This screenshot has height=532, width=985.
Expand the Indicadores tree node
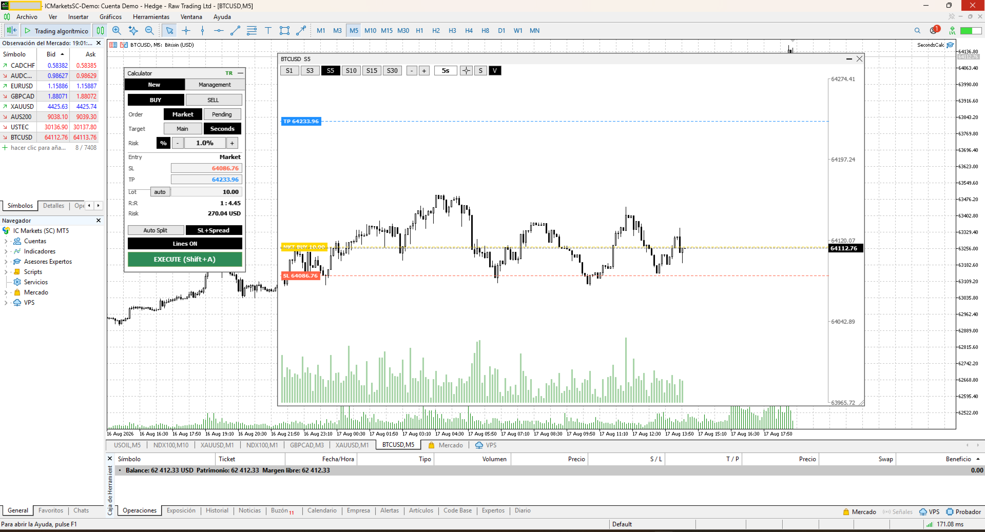[x=6, y=251]
